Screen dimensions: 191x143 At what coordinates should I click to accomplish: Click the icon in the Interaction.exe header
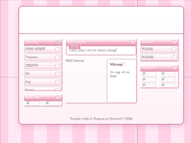(x=132, y=42)
